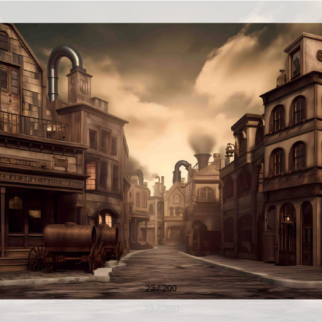
Task: Open the steampunk street image in the viewer
Action: [x=161, y=161]
